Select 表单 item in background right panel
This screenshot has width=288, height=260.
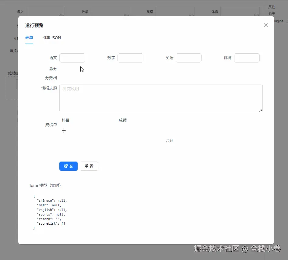[272, 13]
